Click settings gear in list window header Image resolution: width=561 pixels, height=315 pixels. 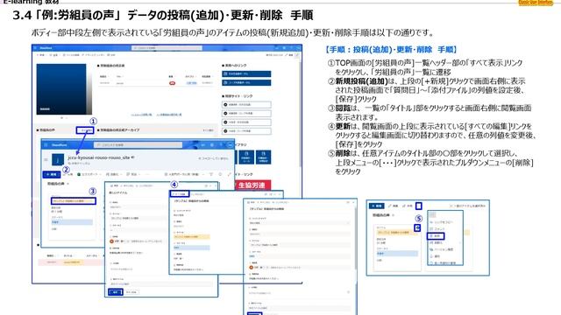[212, 145]
